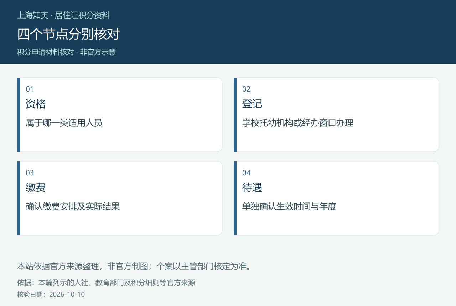Viewport: 456px width, 306px height.
Task: Select the 登记 card heading
Action: point(252,104)
